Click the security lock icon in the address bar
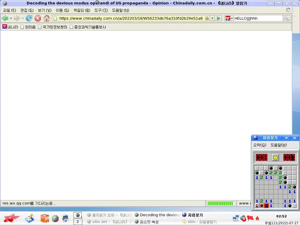This screenshot has height=225, width=300. pyautogui.click(x=207, y=18)
